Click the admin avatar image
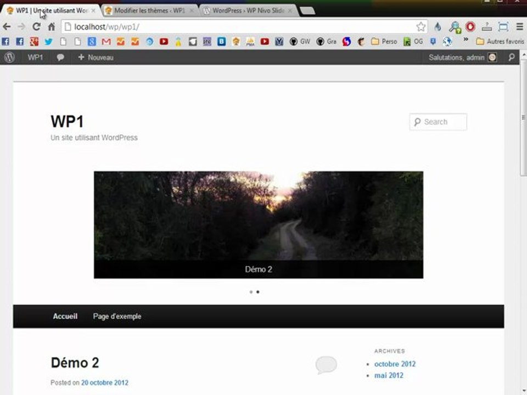 [x=492, y=58]
